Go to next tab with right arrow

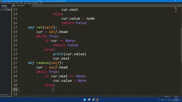click(14, 6)
